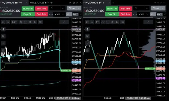Toggle DAY time-in-force in right order panel
Image resolution: width=169 pixels, height=101 pixels.
pos(160,14)
